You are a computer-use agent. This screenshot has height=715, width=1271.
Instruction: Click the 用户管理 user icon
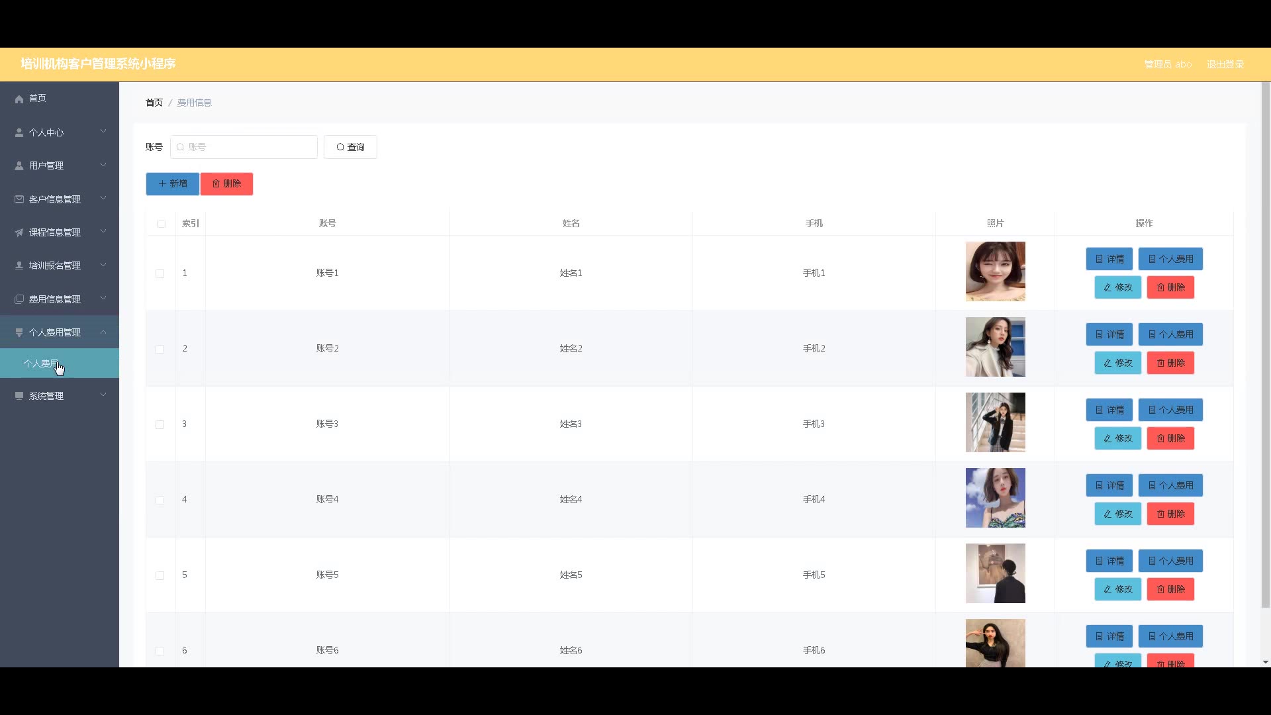pyautogui.click(x=19, y=166)
